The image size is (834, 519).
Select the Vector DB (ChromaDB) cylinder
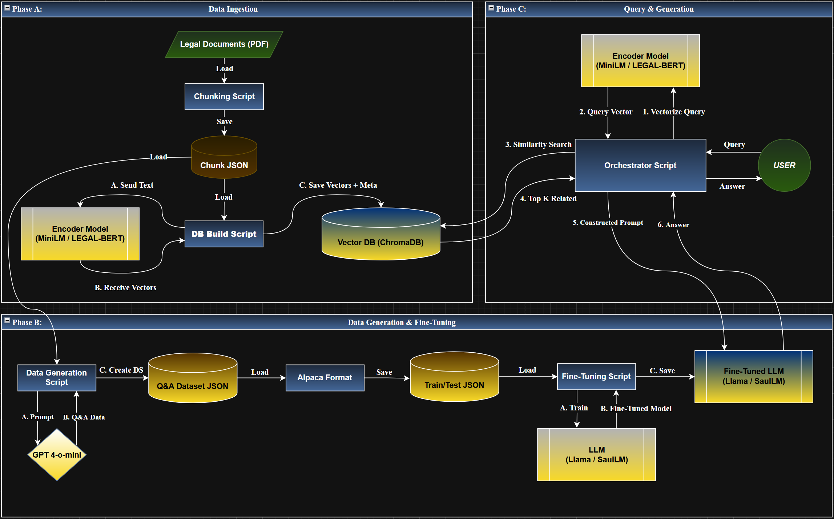point(381,234)
